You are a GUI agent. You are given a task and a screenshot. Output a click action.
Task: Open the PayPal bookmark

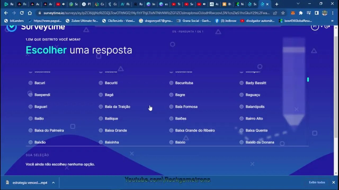tap(45, 21)
